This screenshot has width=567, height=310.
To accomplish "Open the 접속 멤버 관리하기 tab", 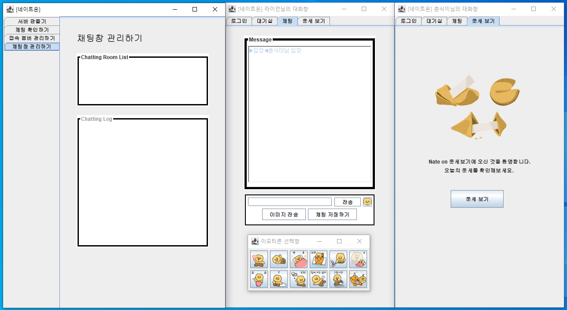I will pos(32,38).
